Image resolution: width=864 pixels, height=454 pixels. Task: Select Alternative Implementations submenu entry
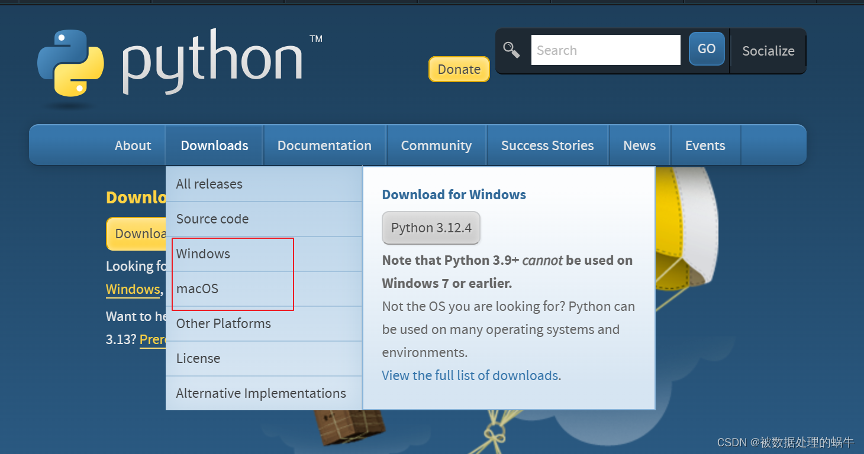pyautogui.click(x=264, y=393)
